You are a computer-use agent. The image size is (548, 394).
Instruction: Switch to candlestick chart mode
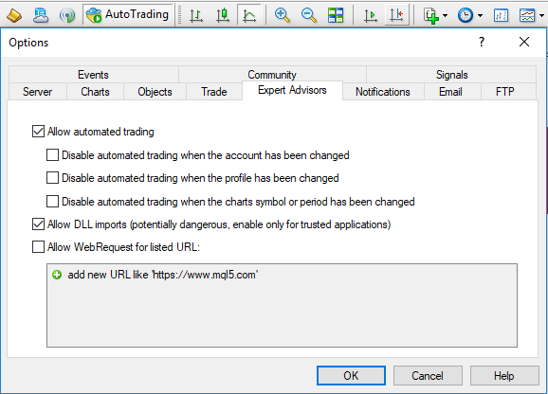(x=222, y=15)
